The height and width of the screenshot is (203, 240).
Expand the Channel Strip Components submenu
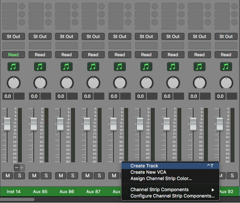click(170, 190)
